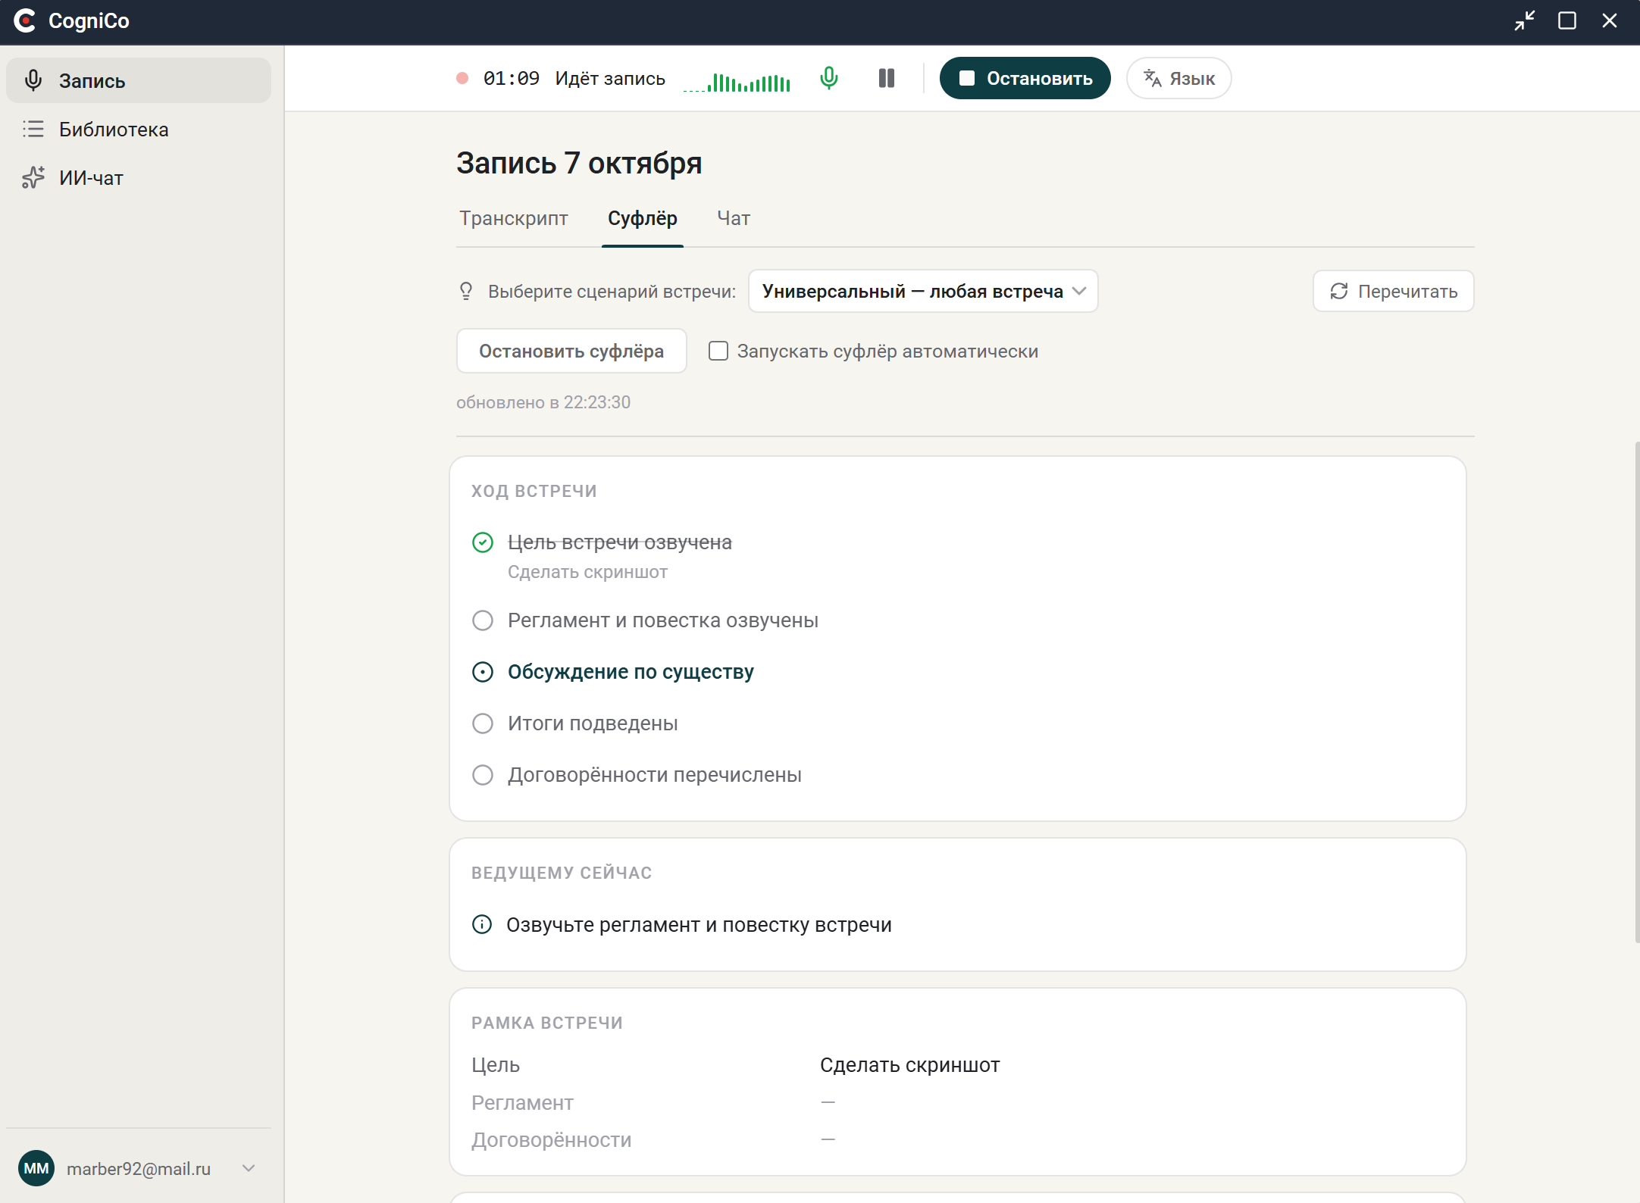Open the meeting scenario dropdown
The image size is (1640, 1203).
923,291
